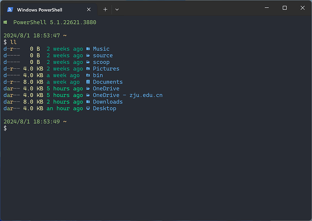The image size is (312, 221).
Task: Open a new tab with plus button
Action: [105, 9]
